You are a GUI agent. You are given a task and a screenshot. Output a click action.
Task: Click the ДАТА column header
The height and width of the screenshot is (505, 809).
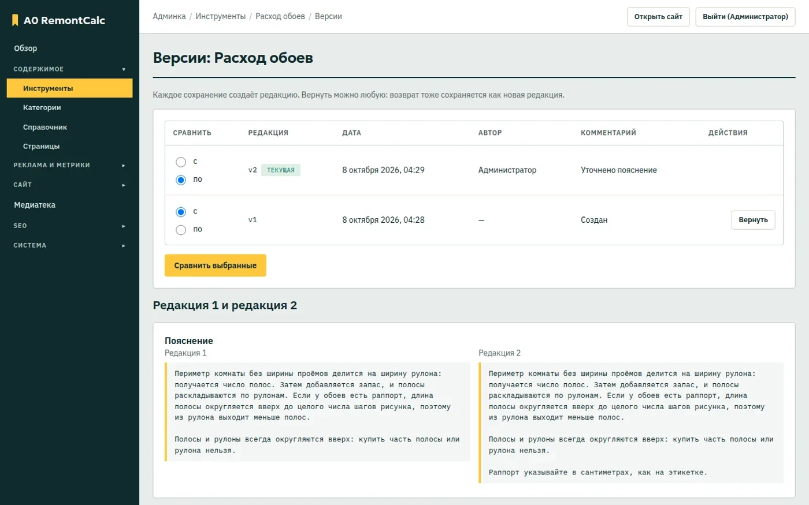coord(351,133)
